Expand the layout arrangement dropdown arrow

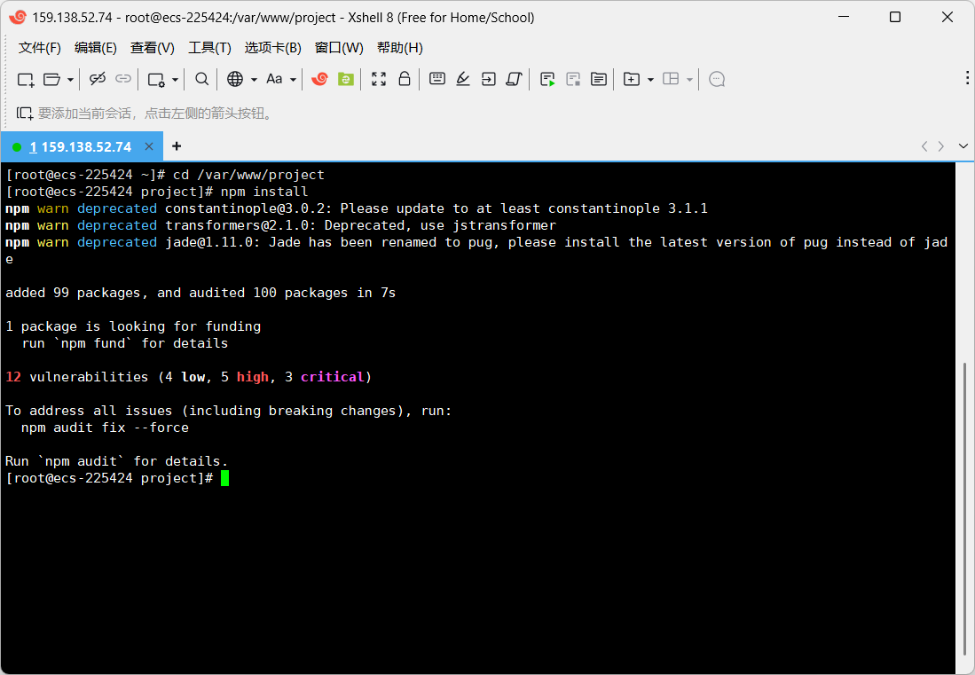click(x=689, y=80)
